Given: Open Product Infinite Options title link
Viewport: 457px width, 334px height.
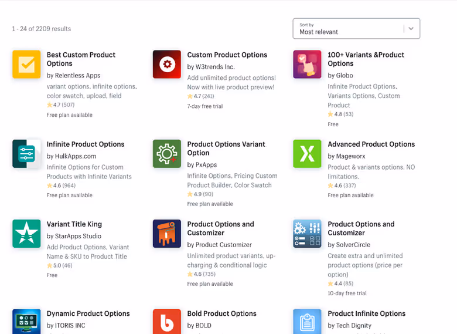Looking at the screenshot, I should coord(366,313).
